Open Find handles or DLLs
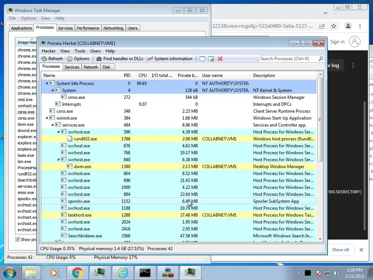The image size is (373, 280). [119, 59]
